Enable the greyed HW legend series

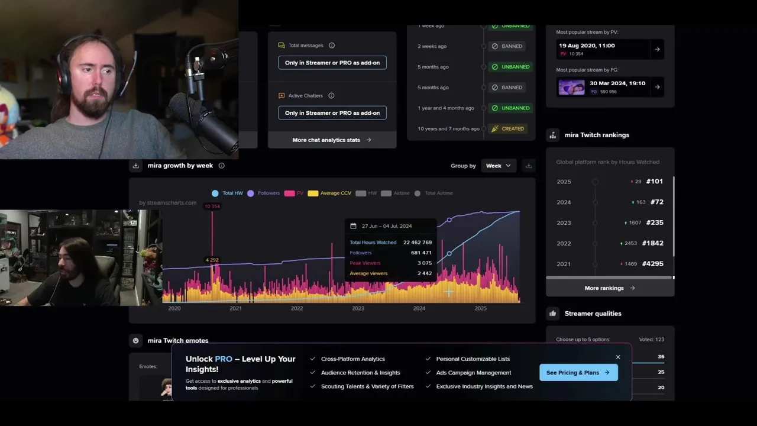click(x=366, y=193)
